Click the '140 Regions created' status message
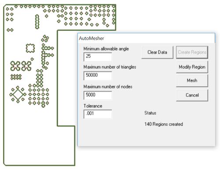The width and height of the screenshot is (220, 172). (x=164, y=124)
